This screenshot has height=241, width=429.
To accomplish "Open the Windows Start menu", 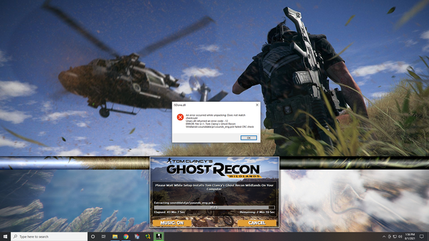I will (5, 236).
